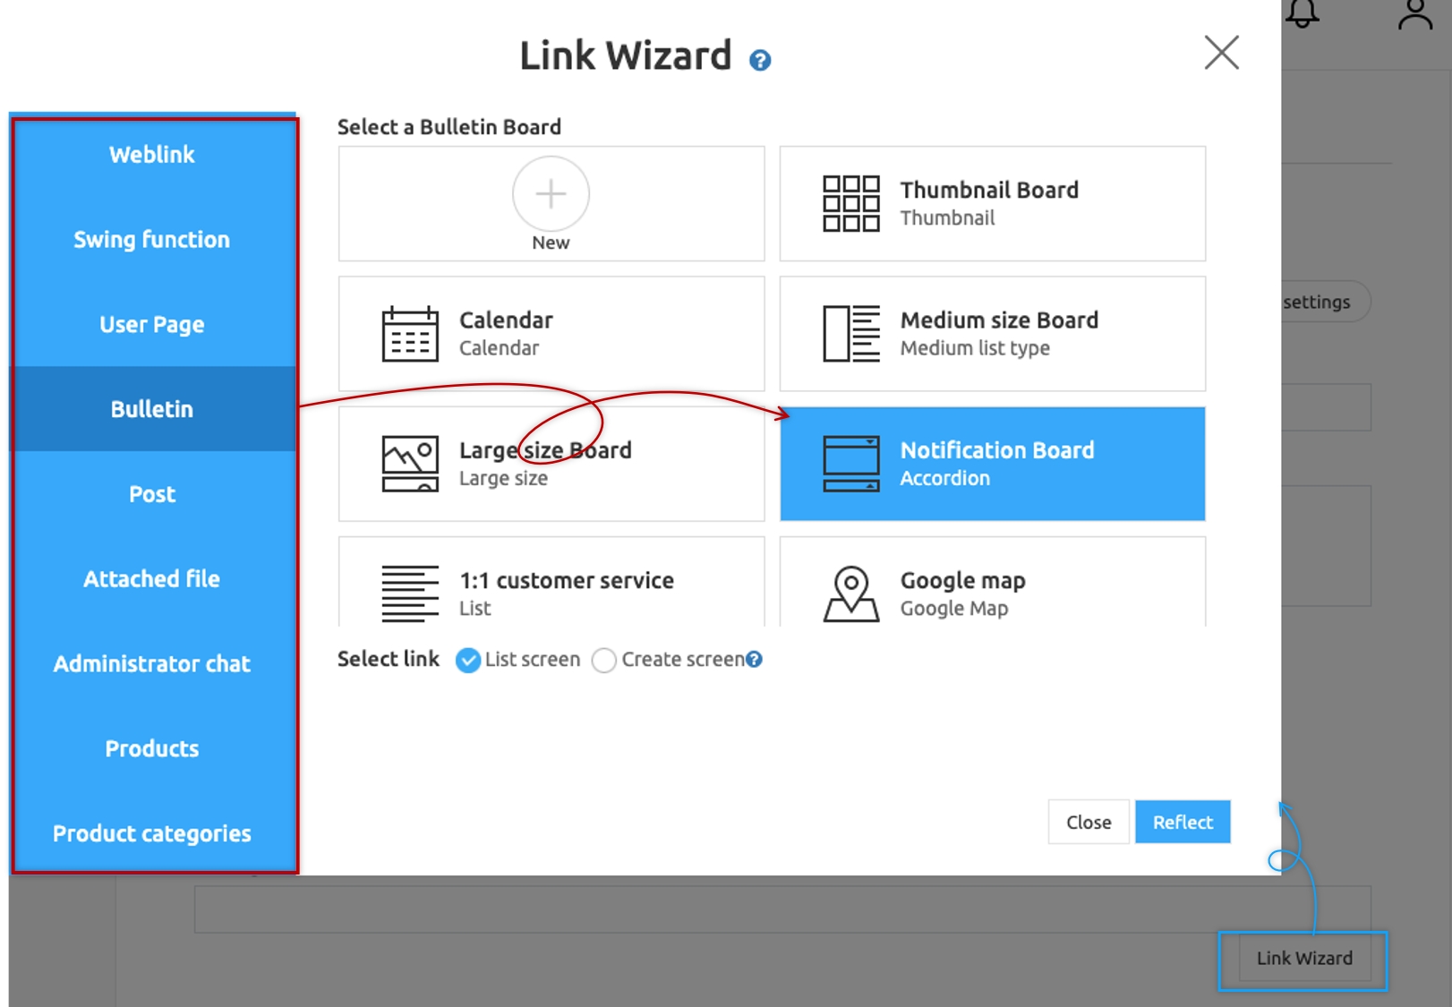The image size is (1452, 1007).
Task: Select the List screen radio option
Action: [468, 660]
